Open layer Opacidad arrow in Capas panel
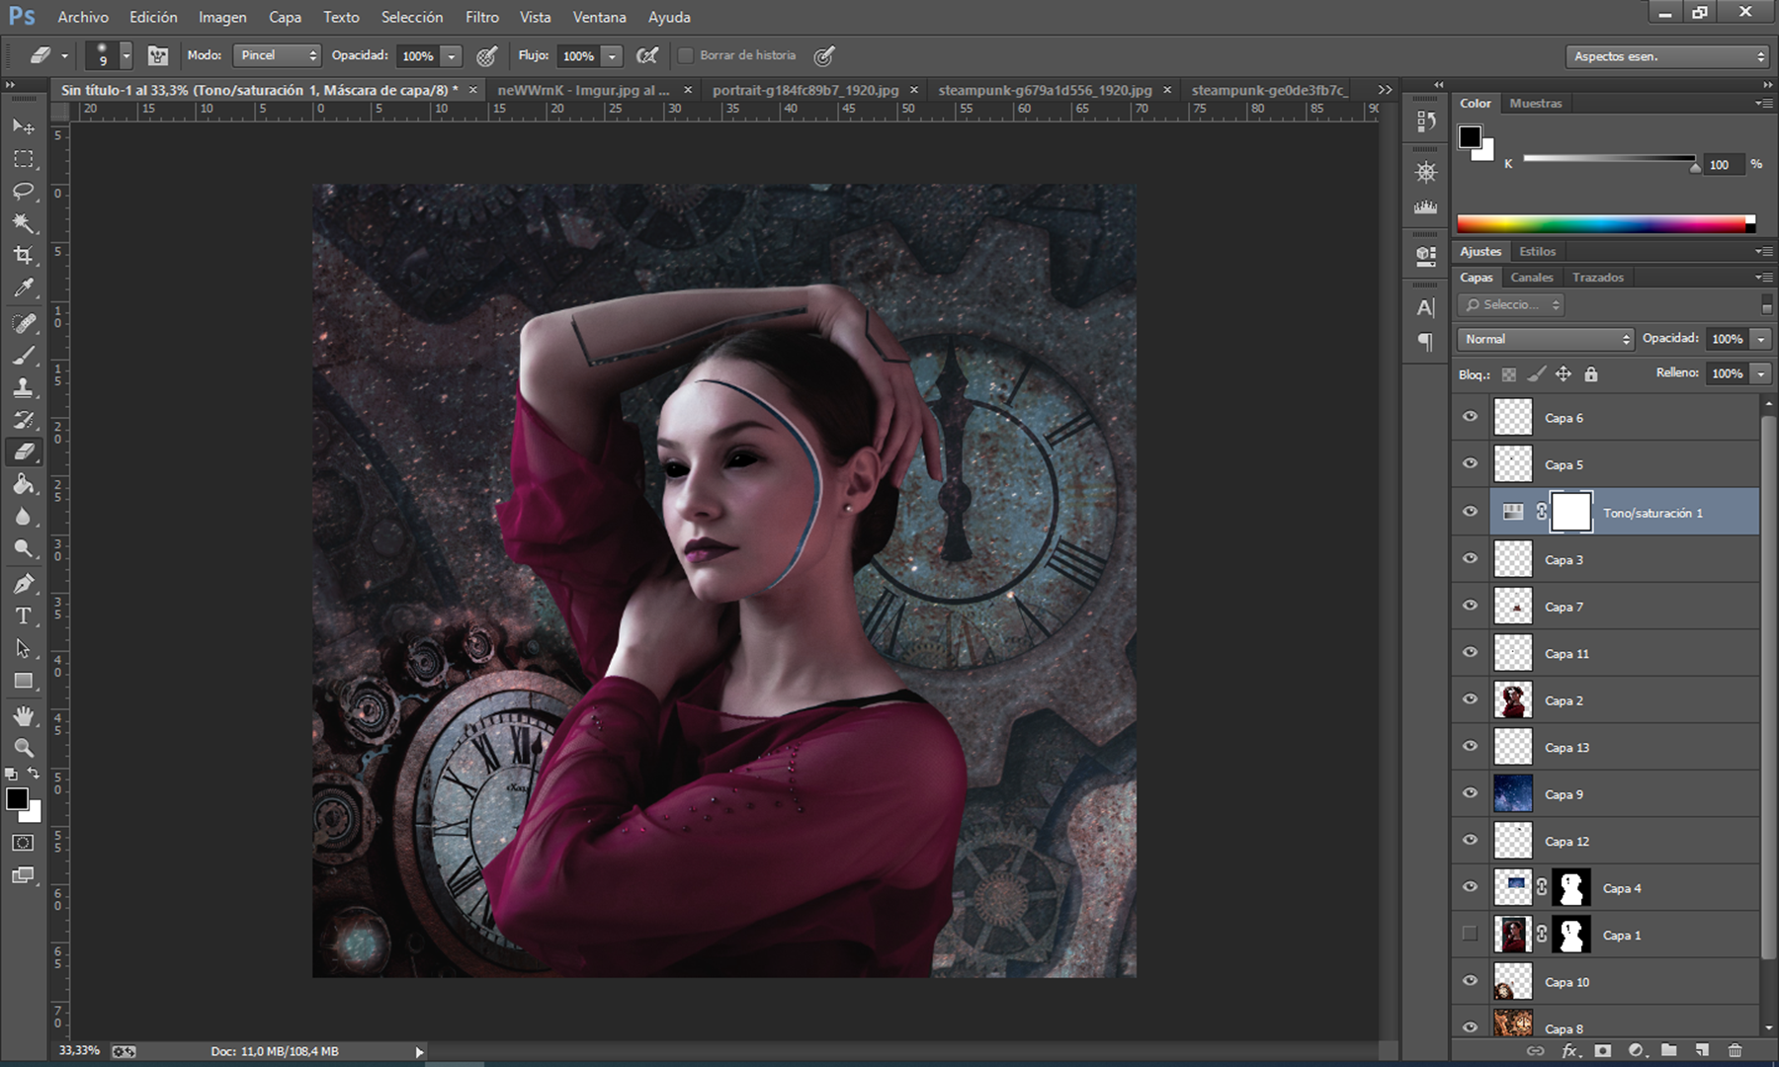The width and height of the screenshot is (1779, 1067). [1760, 339]
